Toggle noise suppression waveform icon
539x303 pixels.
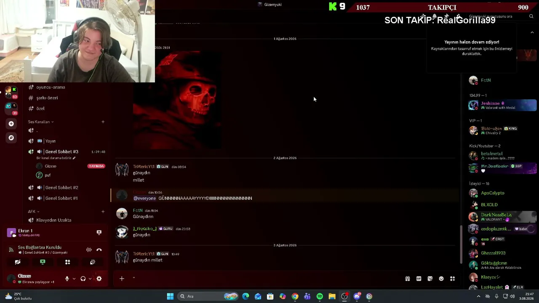click(x=89, y=250)
